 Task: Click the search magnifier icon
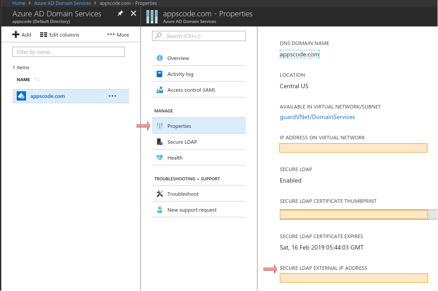[159, 36]
